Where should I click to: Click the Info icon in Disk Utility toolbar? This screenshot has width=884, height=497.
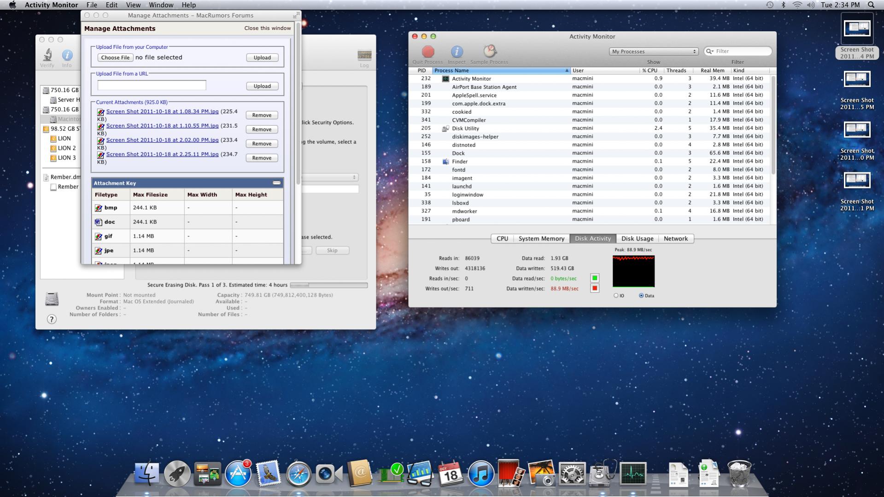(67, 55)
